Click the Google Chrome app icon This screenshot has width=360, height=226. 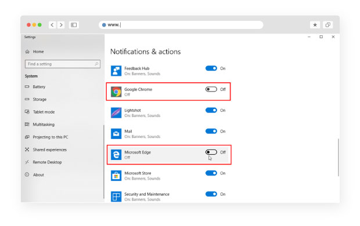point(116,92)
